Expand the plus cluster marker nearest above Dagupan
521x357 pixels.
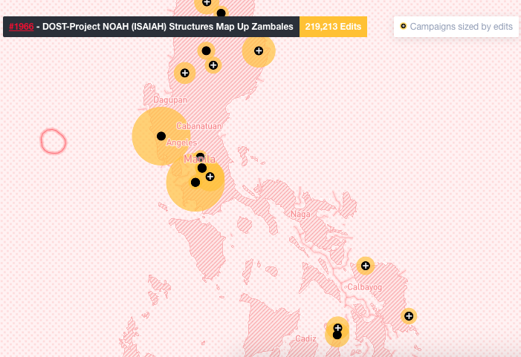pos(184,73)
